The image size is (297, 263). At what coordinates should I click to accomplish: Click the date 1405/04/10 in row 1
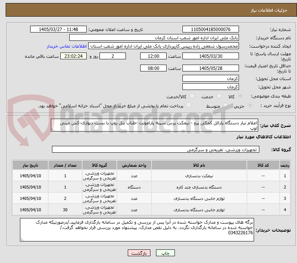(x=30, y=176)
